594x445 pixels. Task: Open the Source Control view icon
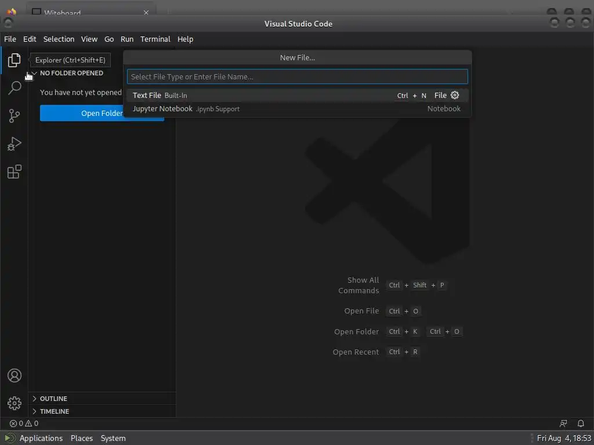[14, 116]
